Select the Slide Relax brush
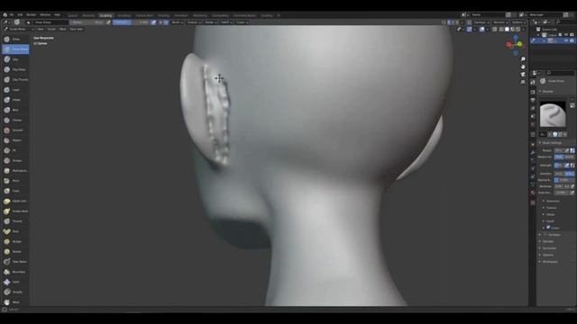Viewport: 577px width, 324px height. click(x=15, y=262)
